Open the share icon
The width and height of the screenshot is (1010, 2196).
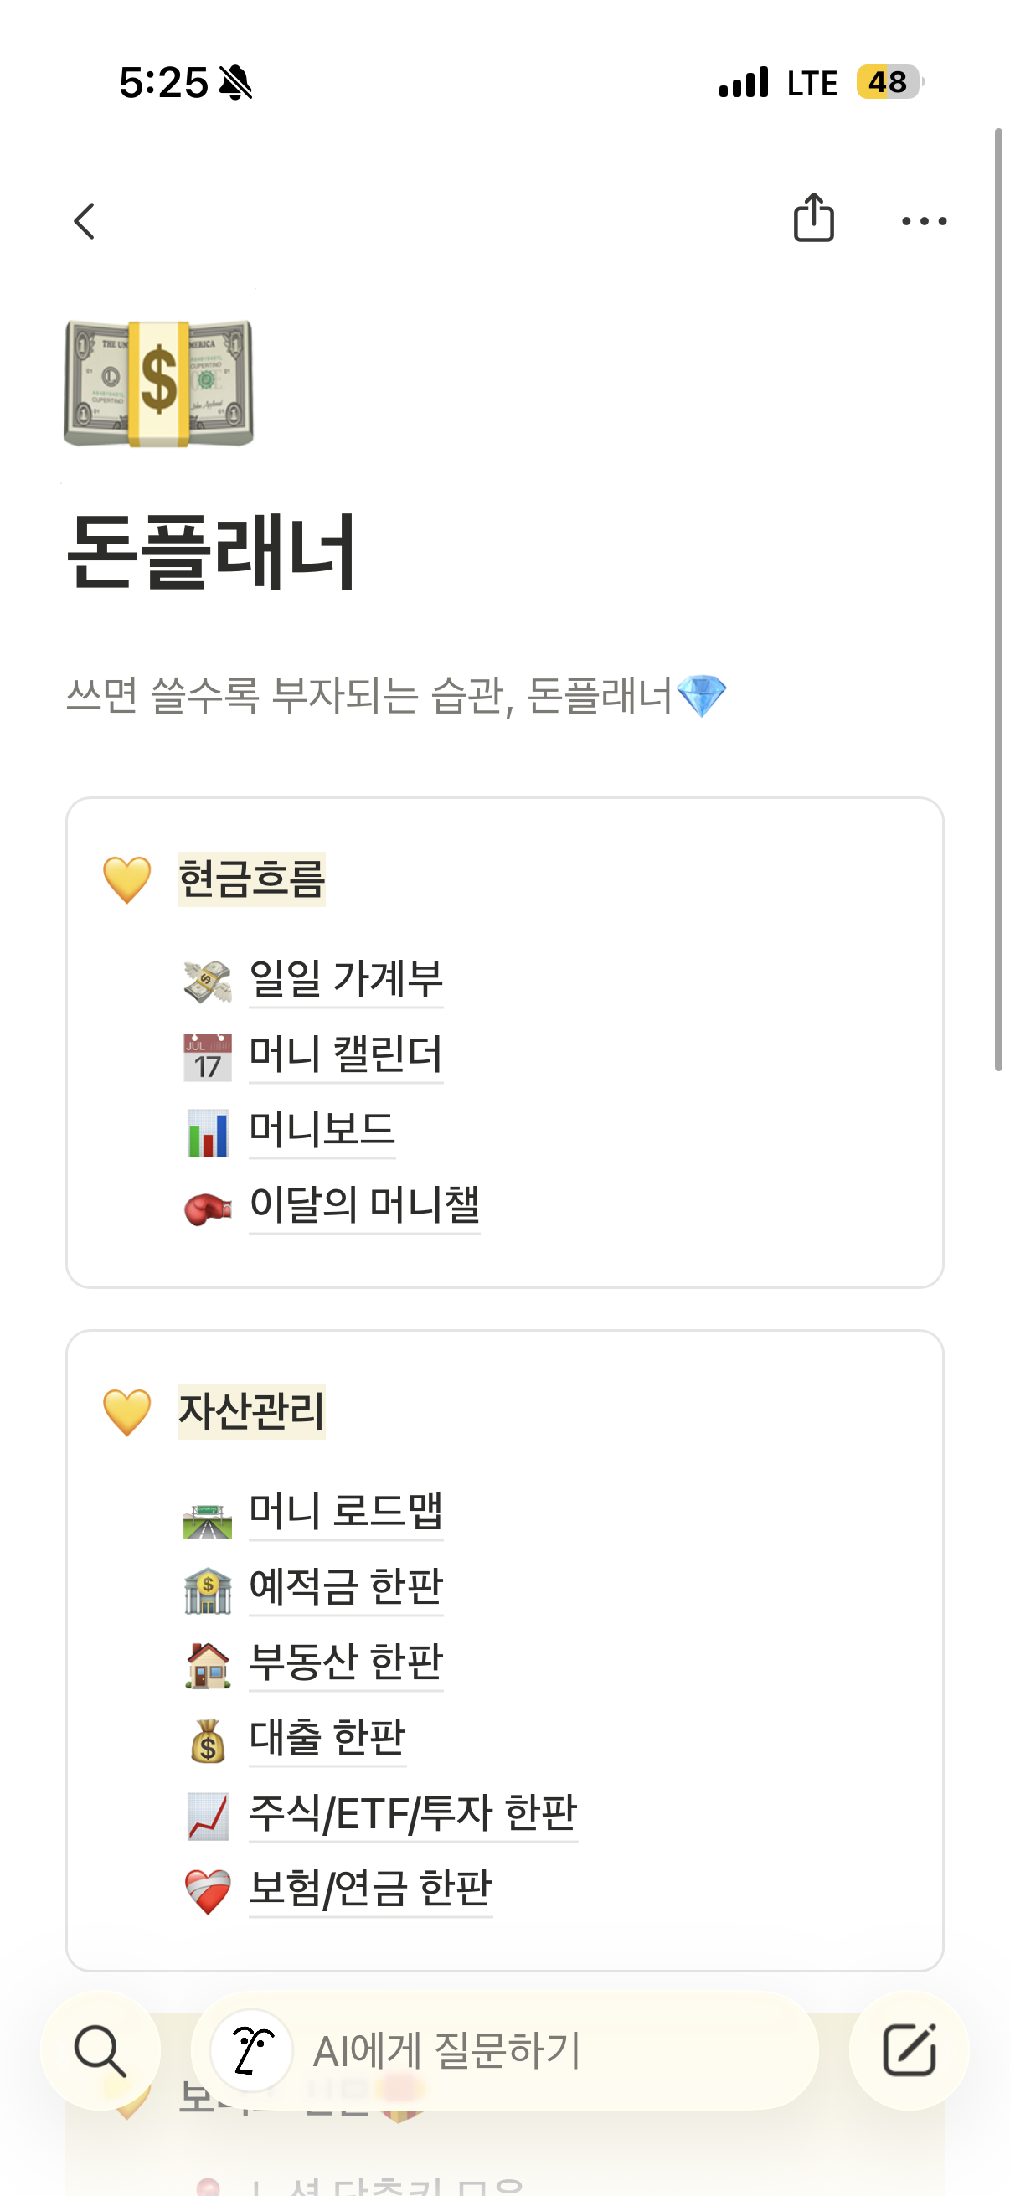813,218
